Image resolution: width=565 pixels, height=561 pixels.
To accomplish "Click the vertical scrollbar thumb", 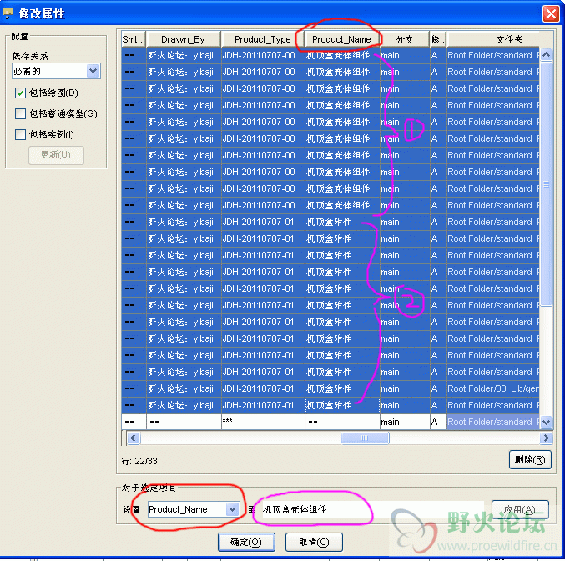I will pos(547,183).
